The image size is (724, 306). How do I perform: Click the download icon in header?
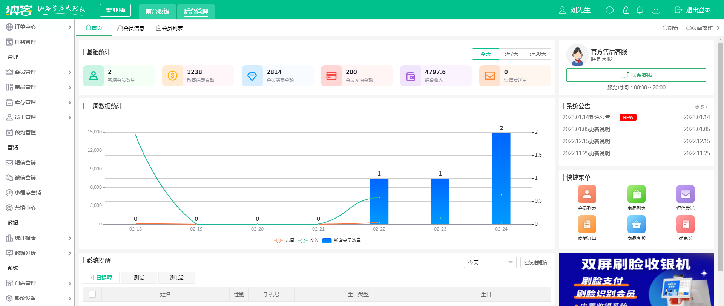656,10
